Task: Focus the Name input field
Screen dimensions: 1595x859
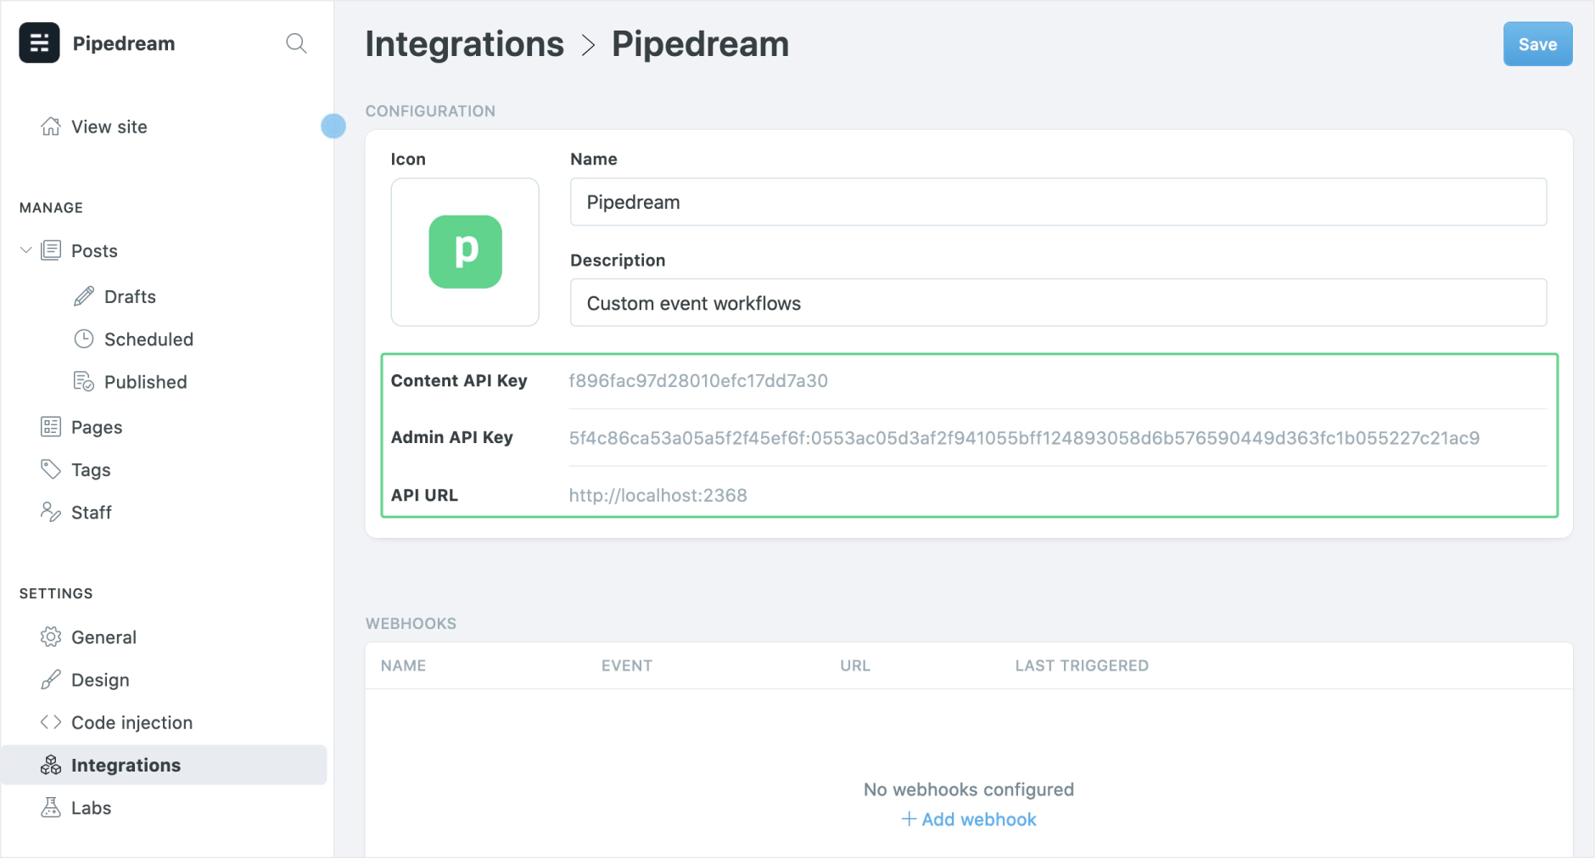Action: click(x=1057, y=202)
